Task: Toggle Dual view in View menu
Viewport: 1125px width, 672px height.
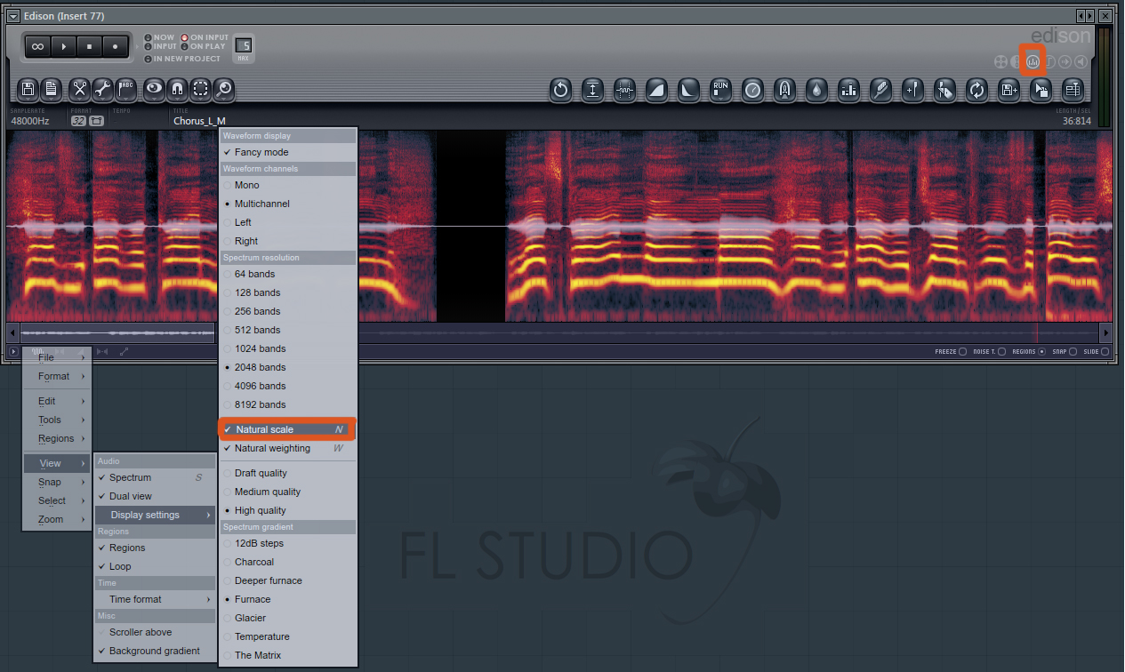Action: coord(155,496)
